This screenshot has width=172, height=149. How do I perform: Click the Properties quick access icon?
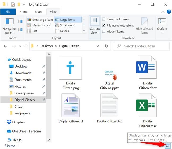tap(13, 5)
